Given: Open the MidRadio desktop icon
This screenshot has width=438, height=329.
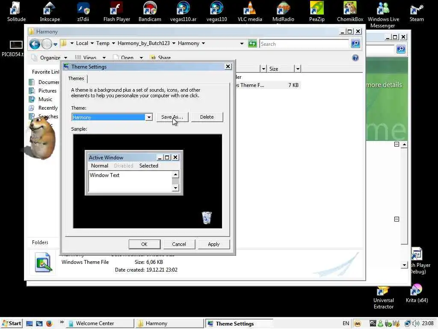Looking at the screenshot, I should tap(283, 12).
